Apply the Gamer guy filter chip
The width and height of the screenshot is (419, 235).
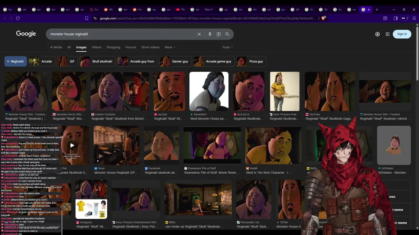175,61
